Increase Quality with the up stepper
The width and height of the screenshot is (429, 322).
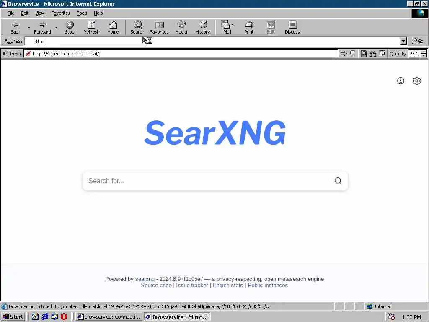pos(424,52)
